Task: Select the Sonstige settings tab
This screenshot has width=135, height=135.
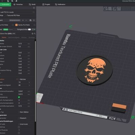Action: point(32,37)
